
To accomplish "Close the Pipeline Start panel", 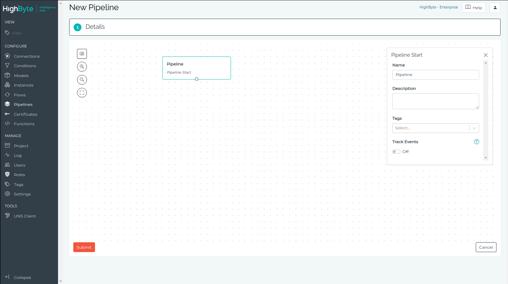I will point(486,55).
